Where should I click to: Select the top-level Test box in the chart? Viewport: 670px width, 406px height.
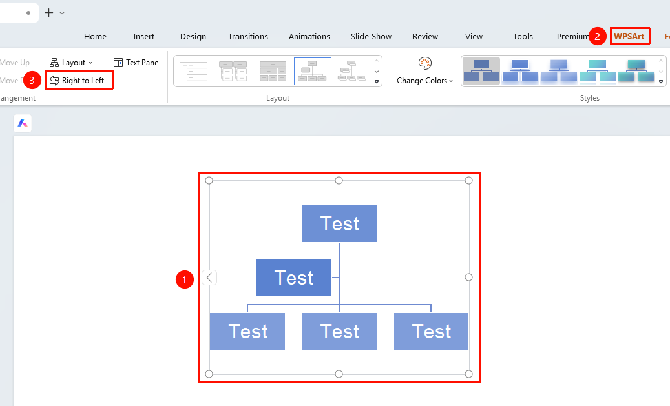click(339, 224)
